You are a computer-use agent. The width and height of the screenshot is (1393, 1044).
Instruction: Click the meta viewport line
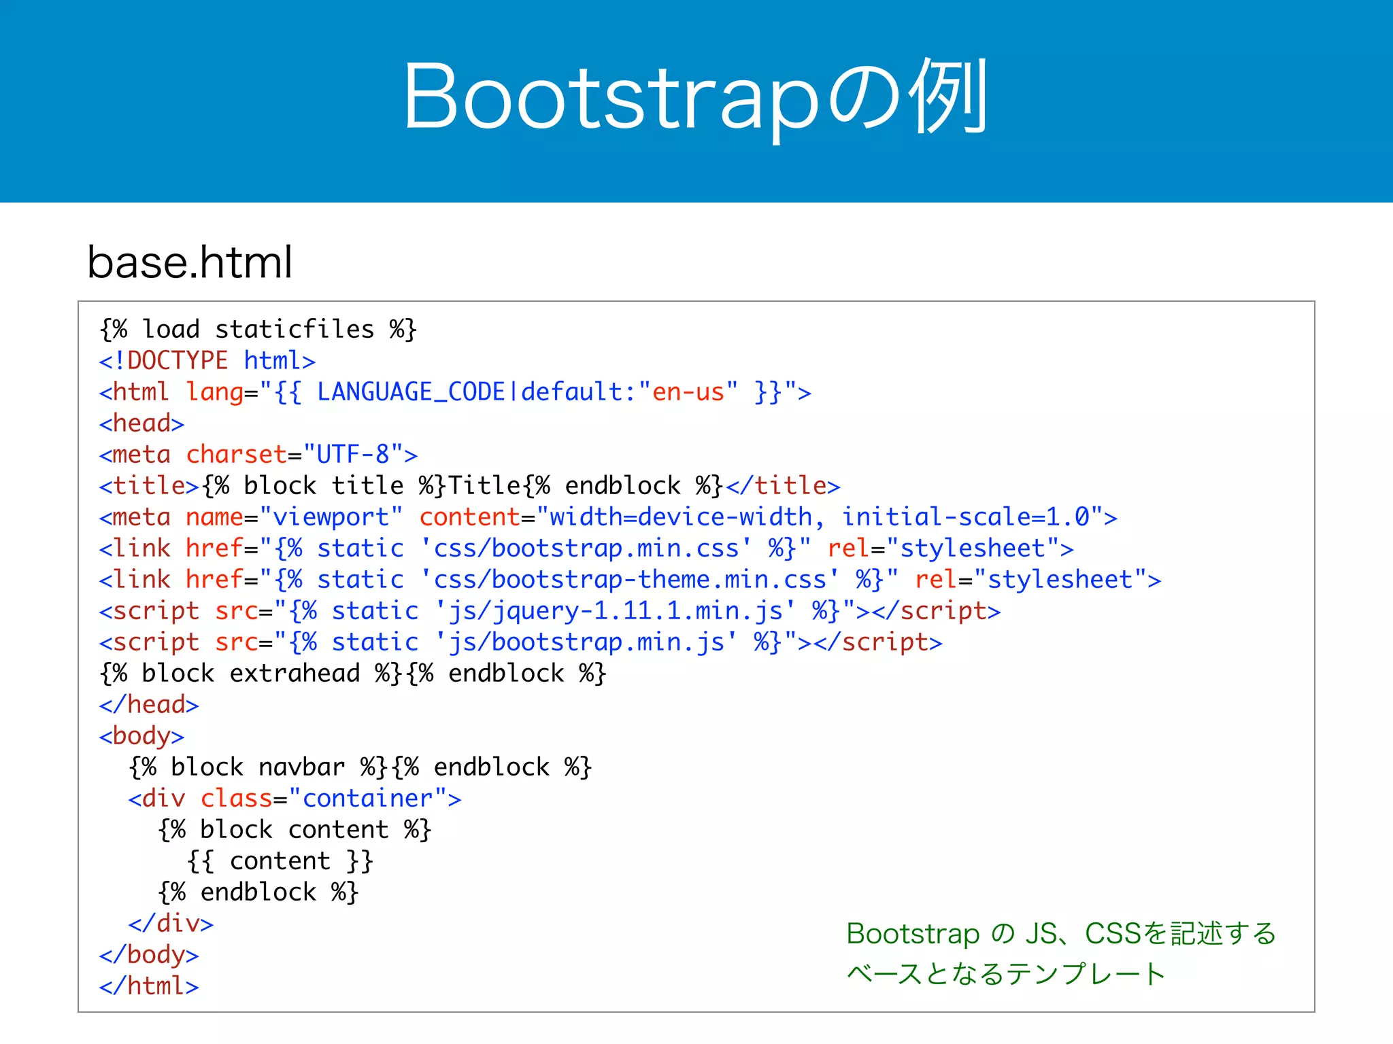pyautogui.click(x=608, y=517)
